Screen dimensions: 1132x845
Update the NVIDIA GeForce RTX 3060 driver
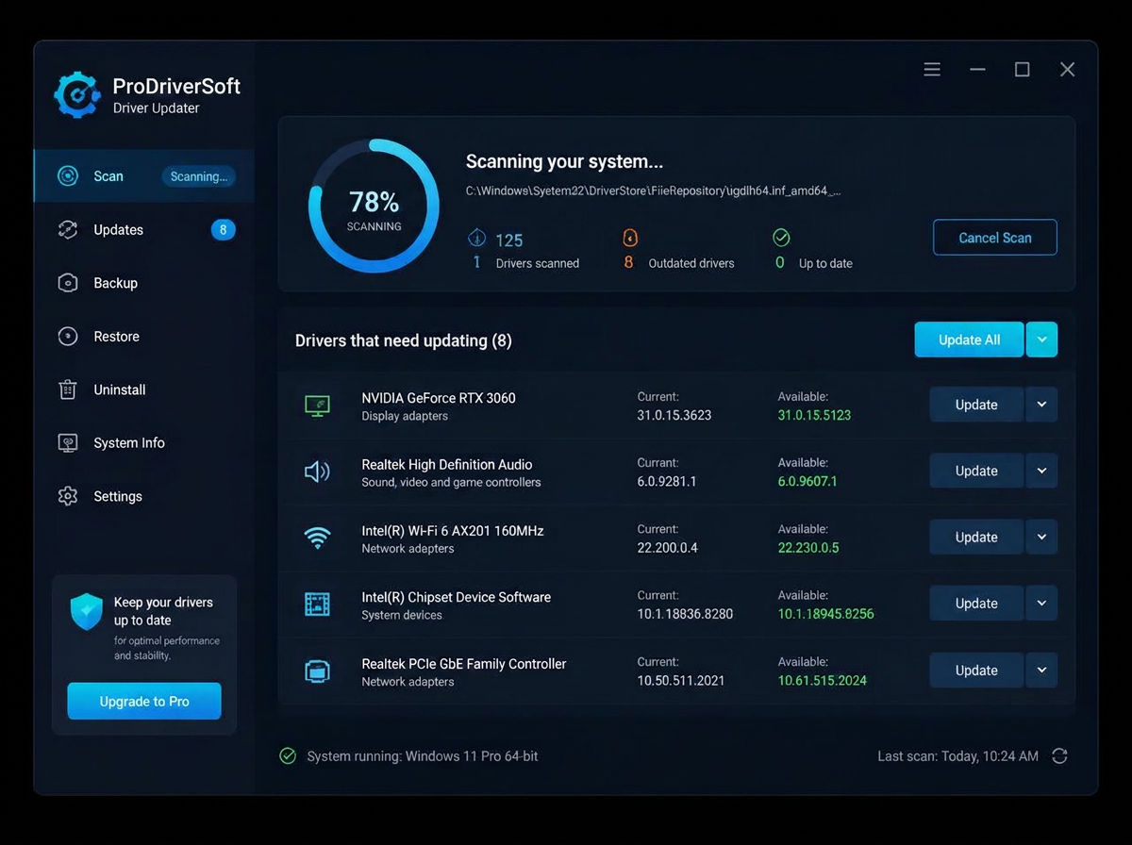[976, 405]
